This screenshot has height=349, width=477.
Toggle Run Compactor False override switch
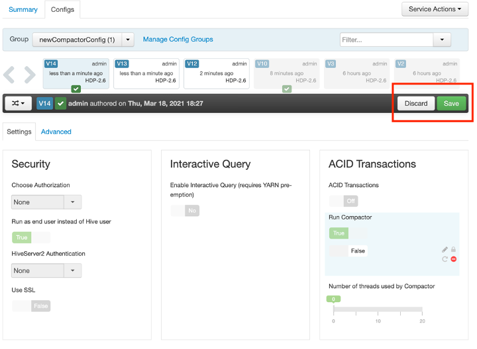coord(348,251)
